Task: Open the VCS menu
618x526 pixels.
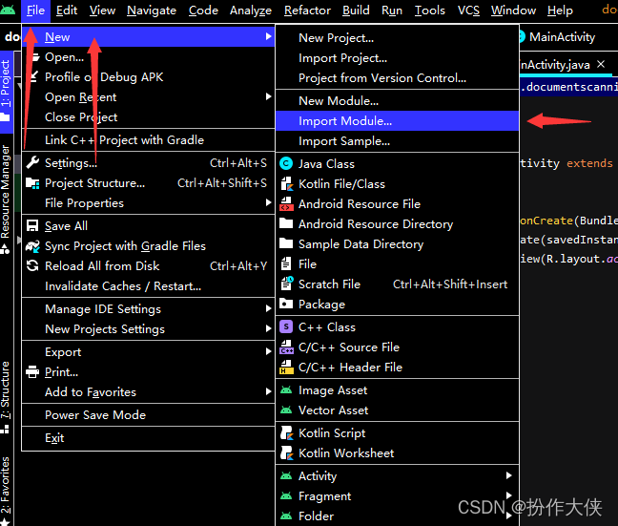Action: (468, 11)
